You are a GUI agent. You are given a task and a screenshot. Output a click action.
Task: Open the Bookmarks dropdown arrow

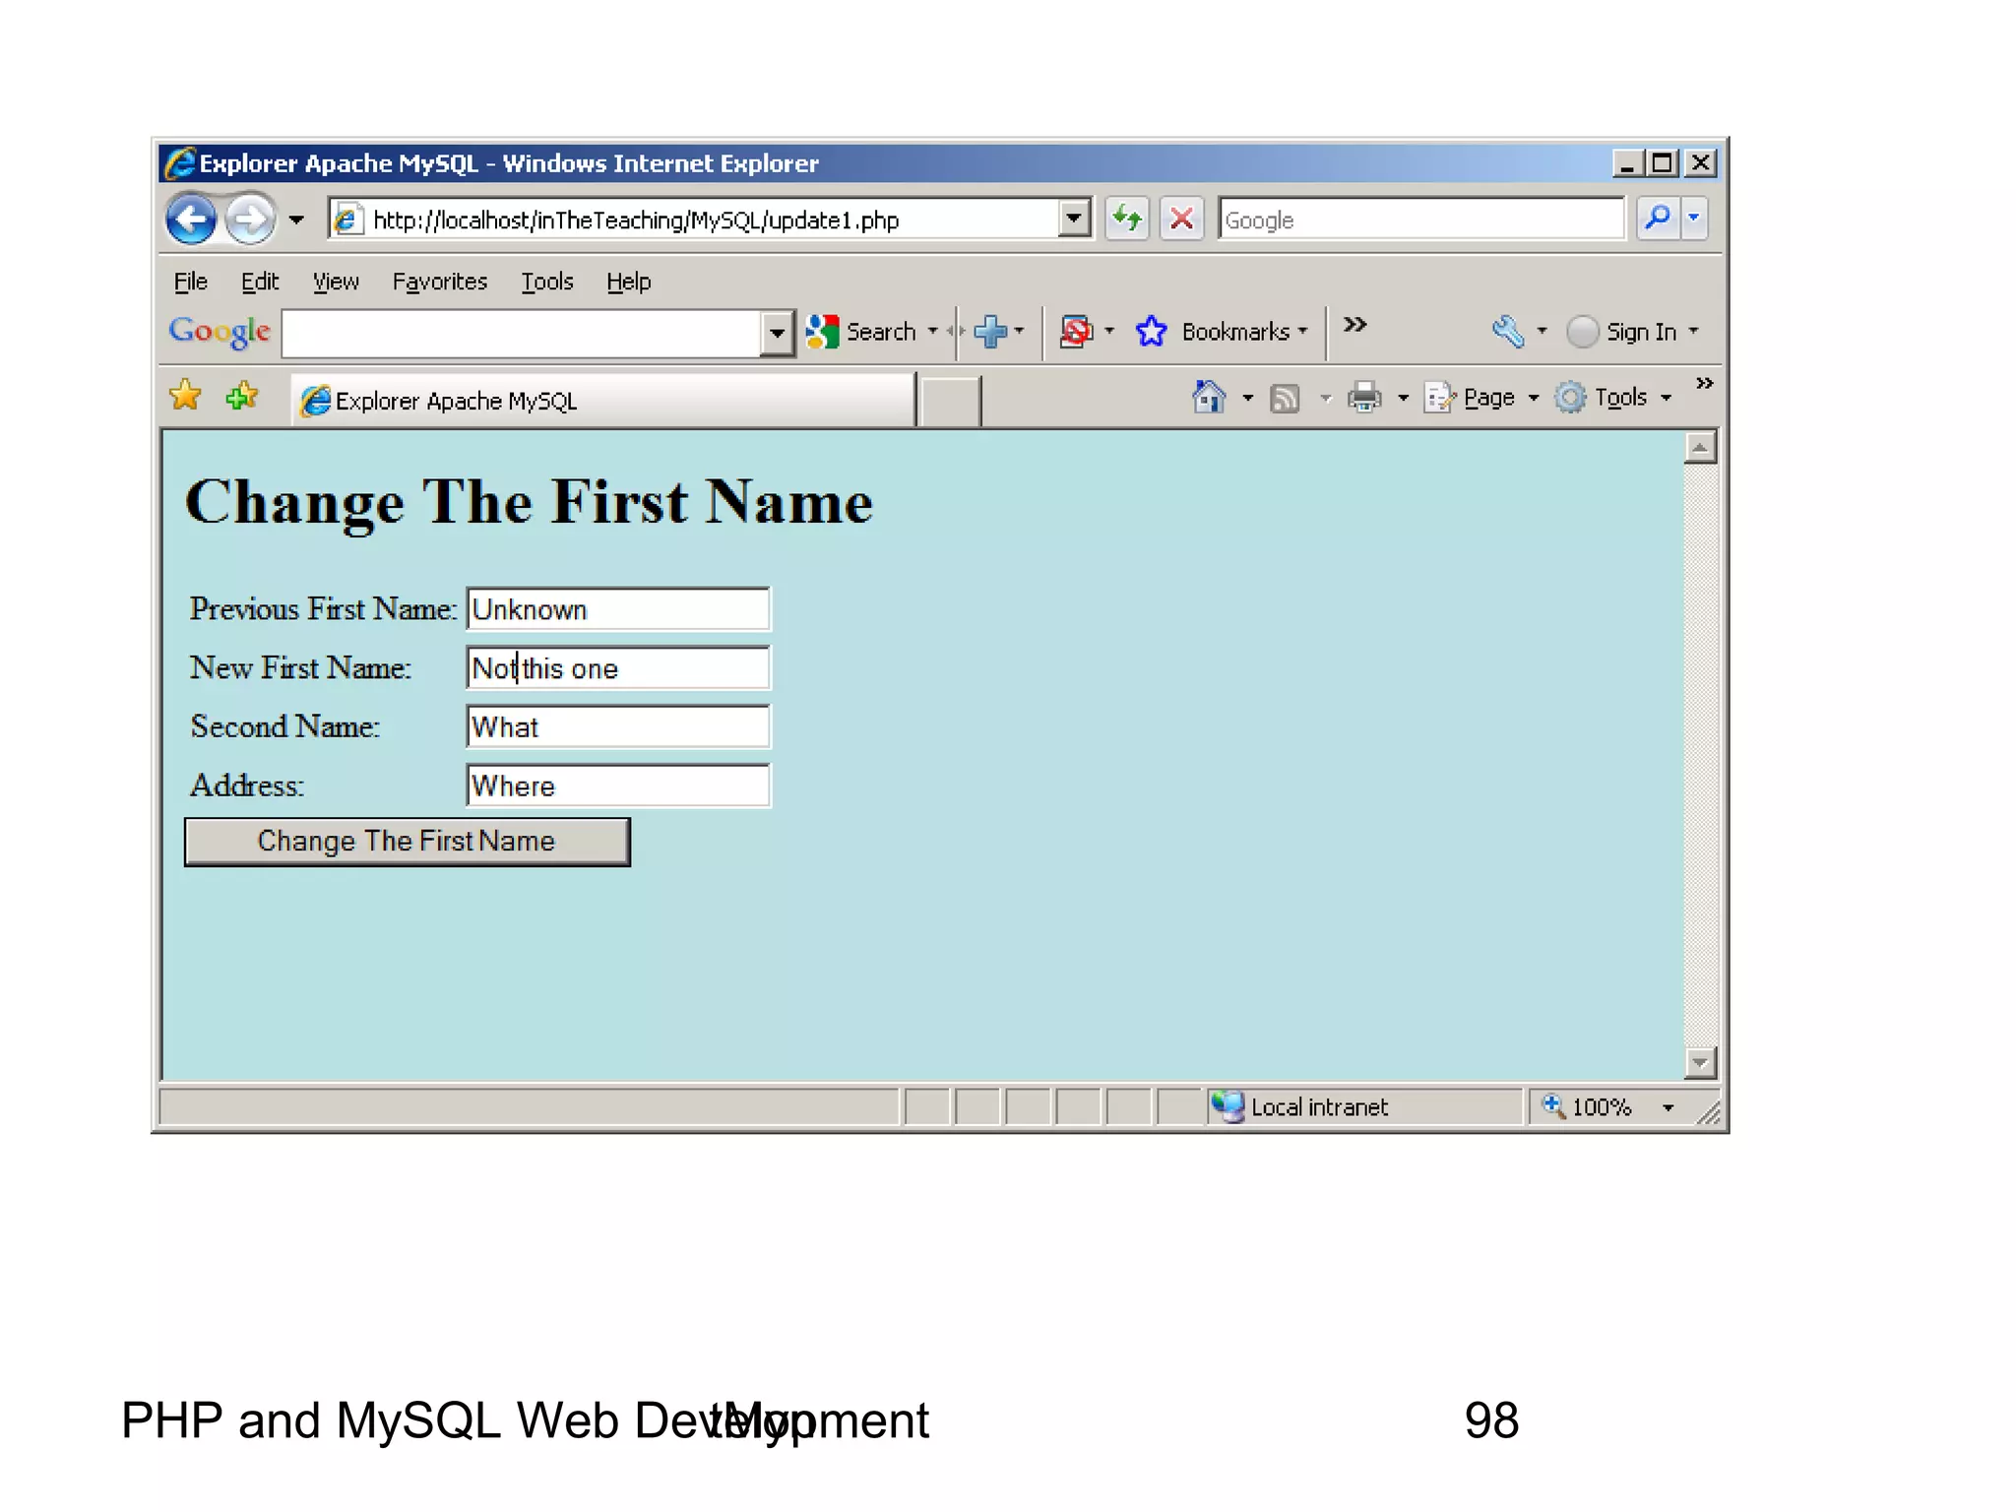click(x=1302, y=332)
